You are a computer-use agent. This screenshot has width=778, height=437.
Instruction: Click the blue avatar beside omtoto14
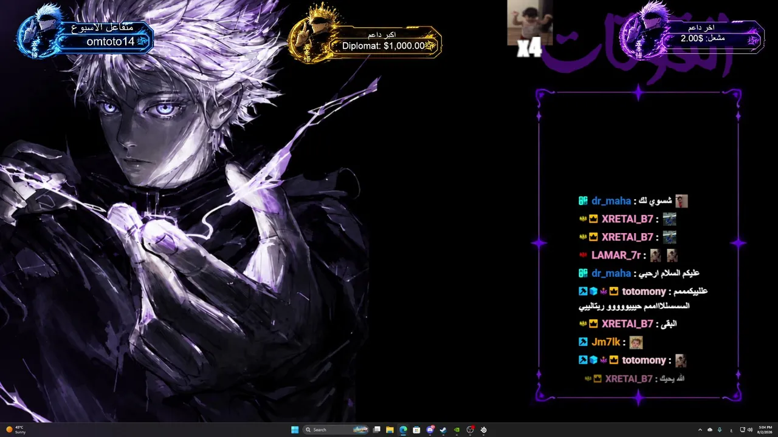[x=40, y=32]
